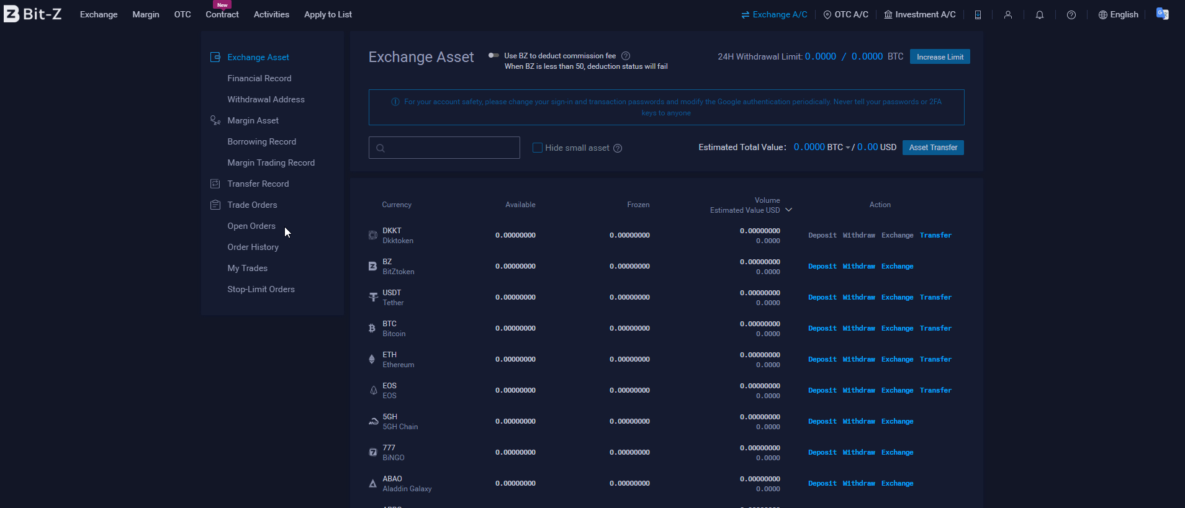Image resolution: width=1185 pixels, height=508 pixels.
Task: Click Exchange for the EOS row
Action: 898,390
